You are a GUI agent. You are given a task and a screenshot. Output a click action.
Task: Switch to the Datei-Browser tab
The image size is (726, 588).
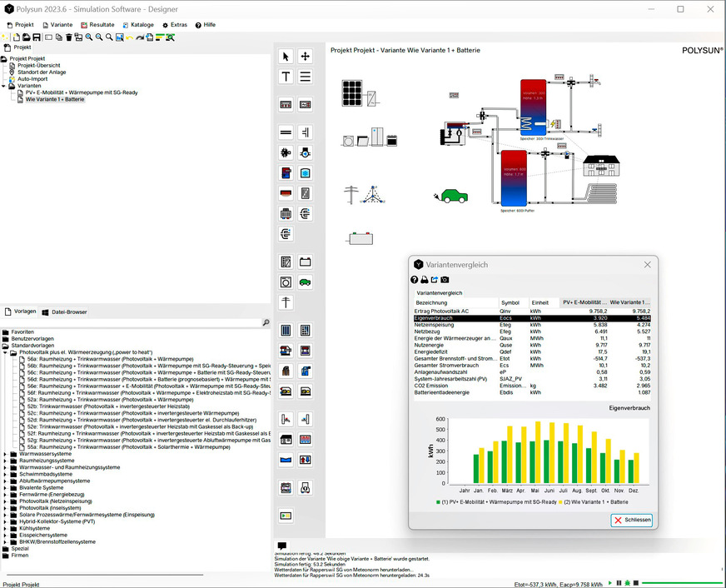[65, 311]
